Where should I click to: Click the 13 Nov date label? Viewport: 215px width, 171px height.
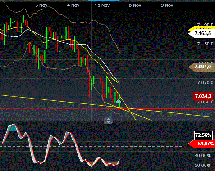[x=40, y=5]
